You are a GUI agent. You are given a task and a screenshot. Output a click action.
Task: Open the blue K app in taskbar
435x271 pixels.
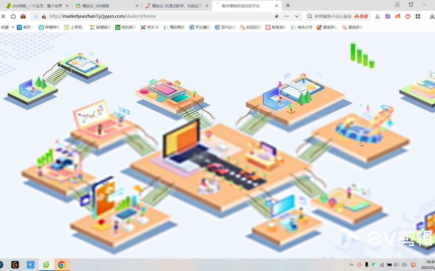click(x=31, y=265)
